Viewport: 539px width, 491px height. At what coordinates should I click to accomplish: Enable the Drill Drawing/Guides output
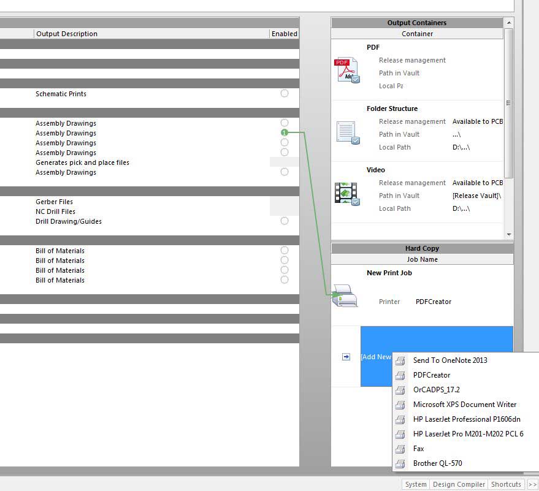(x=285, y=221)
